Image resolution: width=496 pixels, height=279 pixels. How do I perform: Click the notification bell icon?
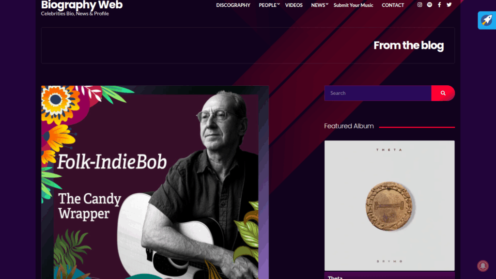(x=483, y=266)
